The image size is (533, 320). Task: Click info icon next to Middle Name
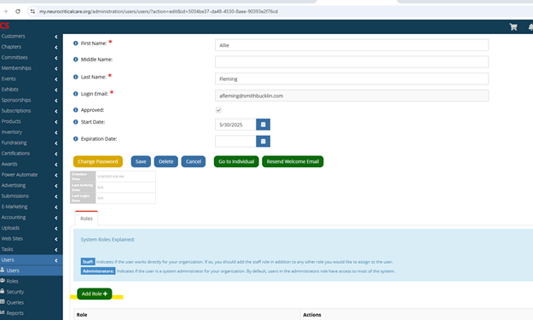click(x=75, y=59)
